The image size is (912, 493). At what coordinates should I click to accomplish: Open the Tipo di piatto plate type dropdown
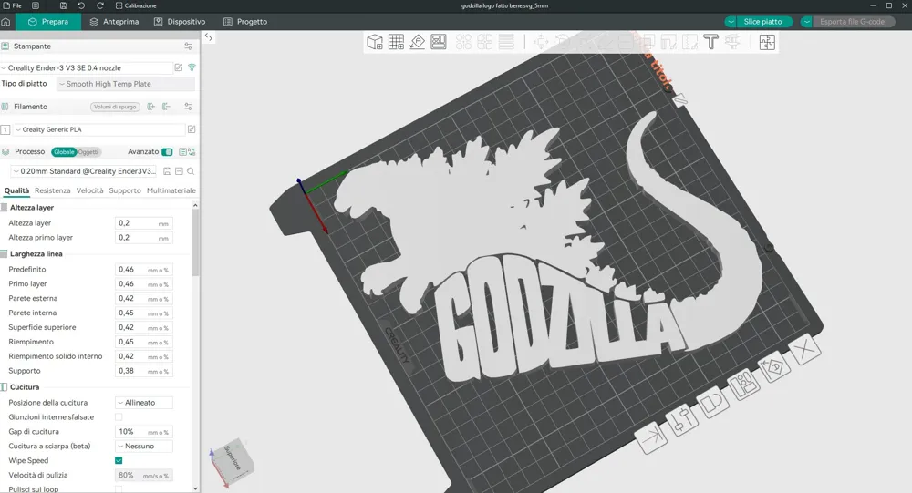click(126, 84)
